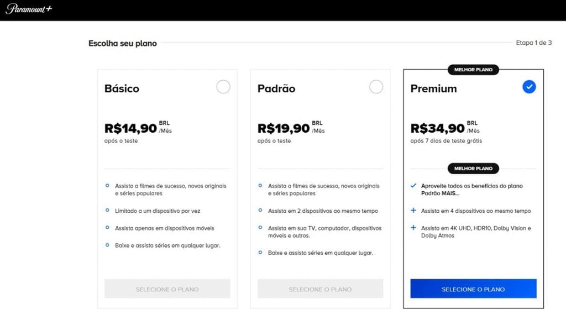This screenshot has height=319, width=566.
Task: Click the 'após 7 dias de teste grátis' text
Action: [x=446, y=141]
